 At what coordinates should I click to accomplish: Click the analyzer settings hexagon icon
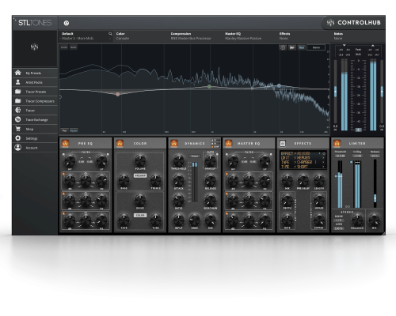click(x=283, y=47)
